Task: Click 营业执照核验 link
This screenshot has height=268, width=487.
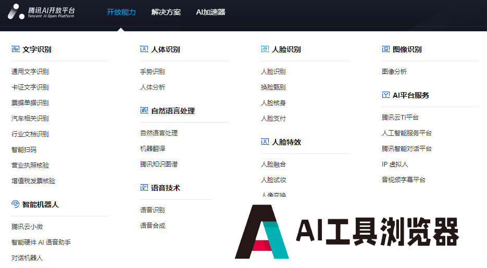Action: point(30,165)
